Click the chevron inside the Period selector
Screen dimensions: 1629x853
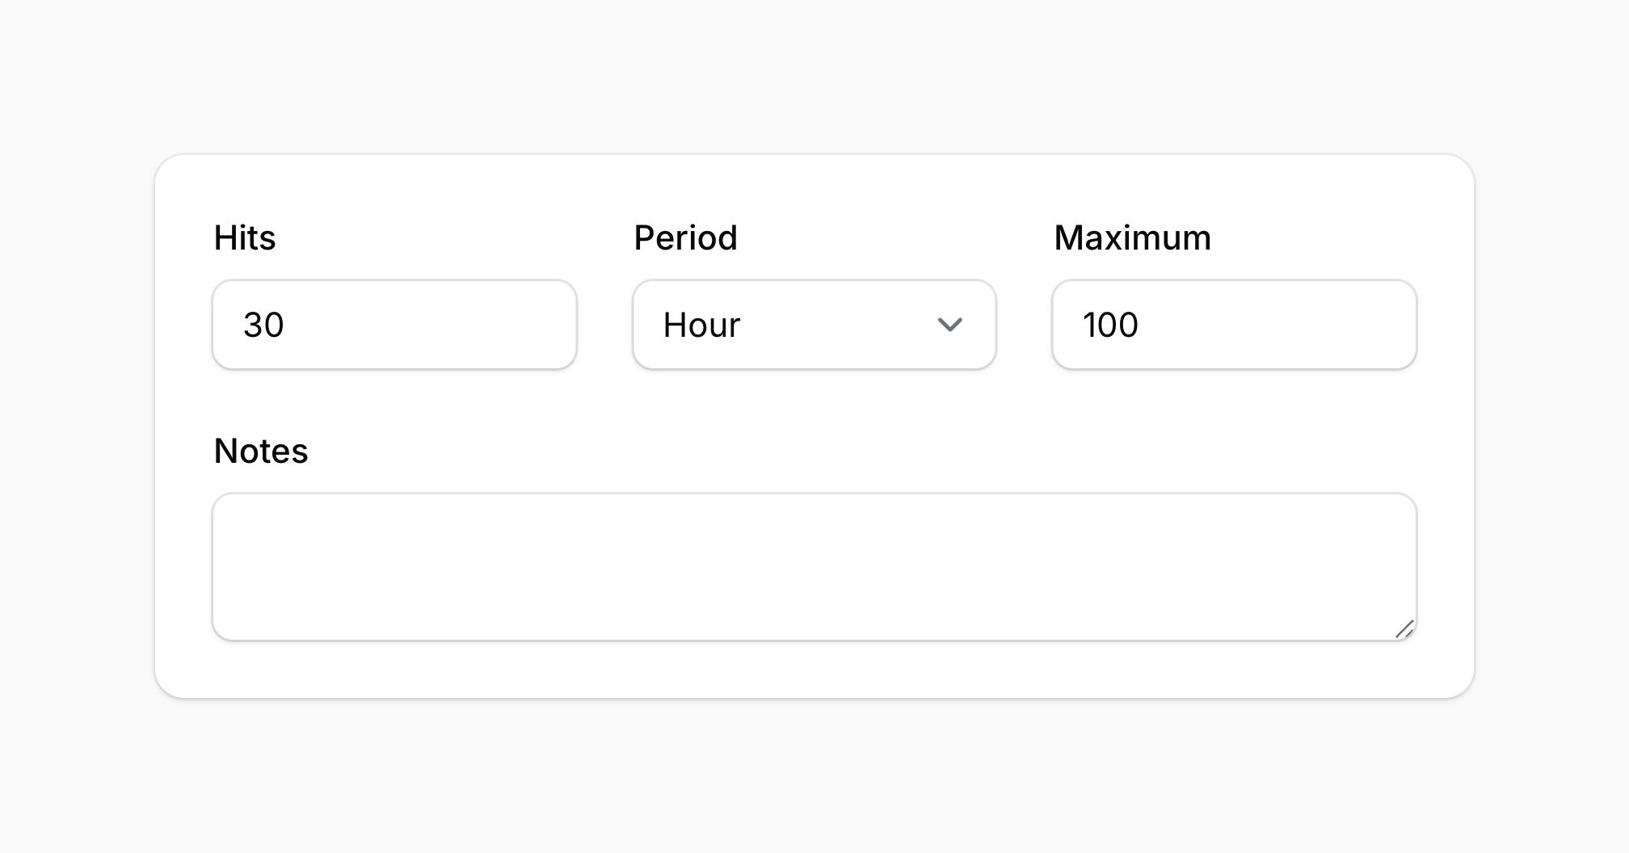pyautogui.click(x=950, y=325)
